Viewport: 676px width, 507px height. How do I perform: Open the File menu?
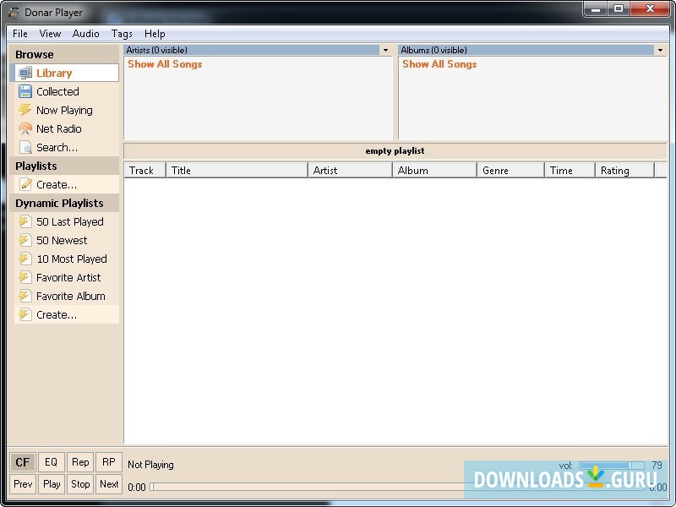pyautogui.click(x=19, y=34)
